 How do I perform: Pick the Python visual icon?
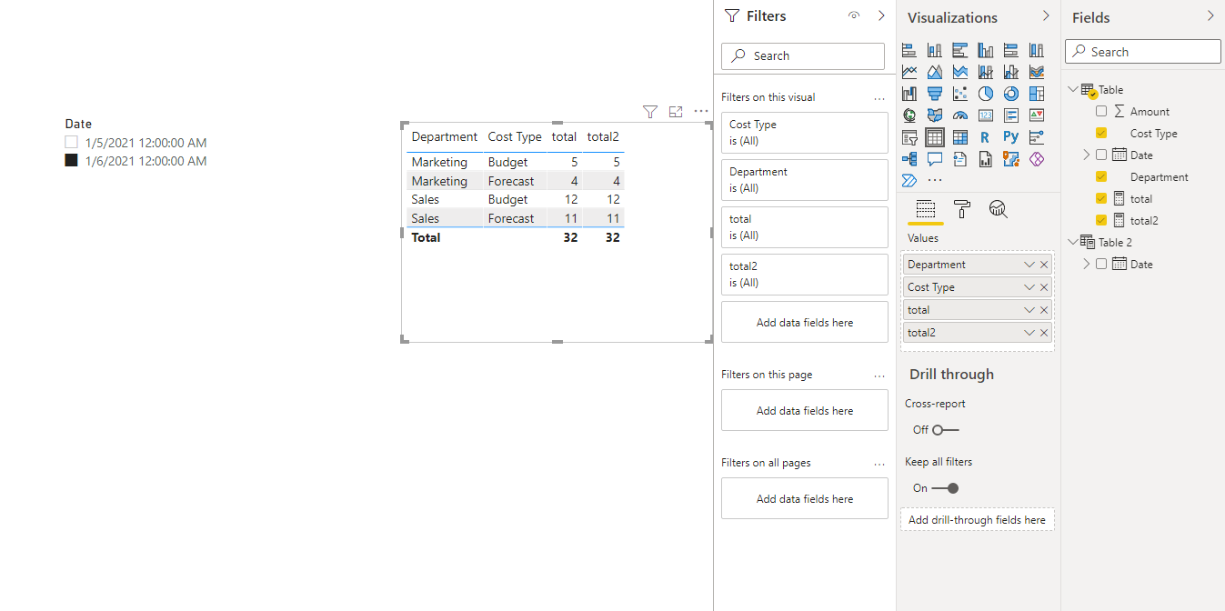(x=1011, y=137)
